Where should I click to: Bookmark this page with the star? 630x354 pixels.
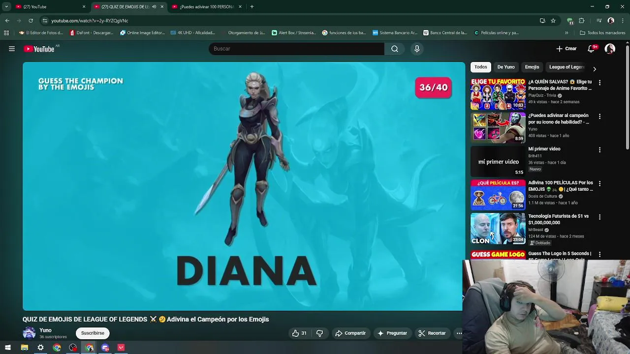point(553,21)
